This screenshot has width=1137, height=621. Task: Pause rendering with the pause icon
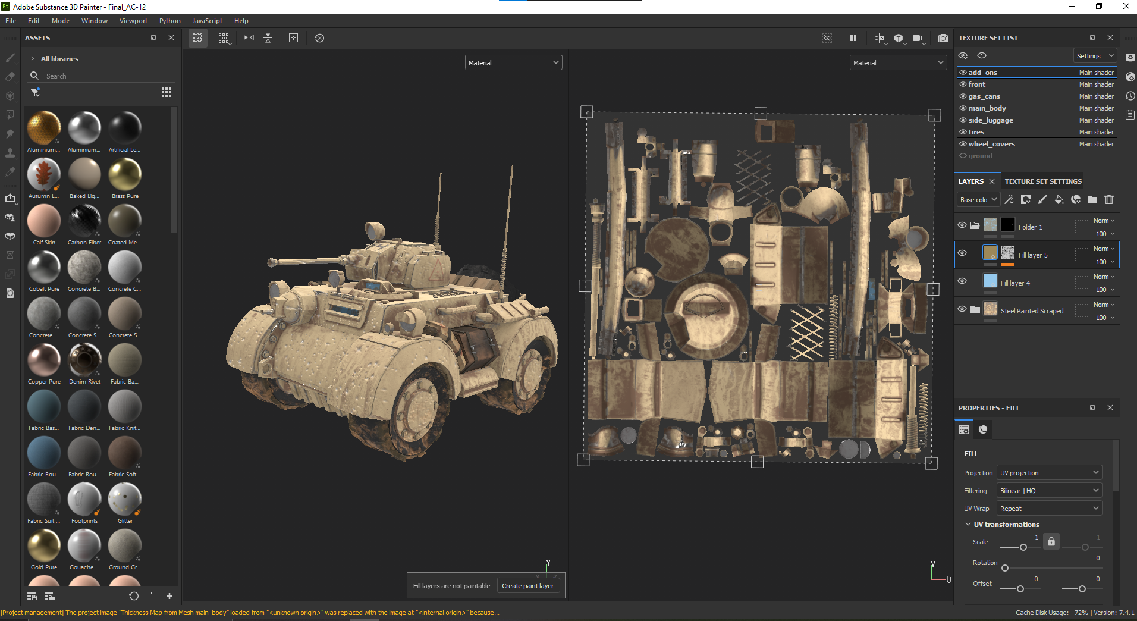(x=853, y=38)
